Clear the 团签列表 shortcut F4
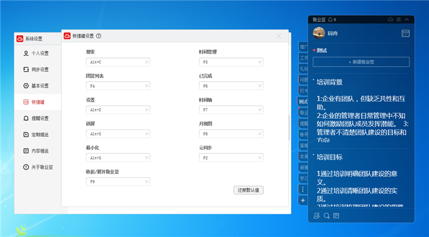The width and height of the screenshot is (429, 237). pos(146,86)
